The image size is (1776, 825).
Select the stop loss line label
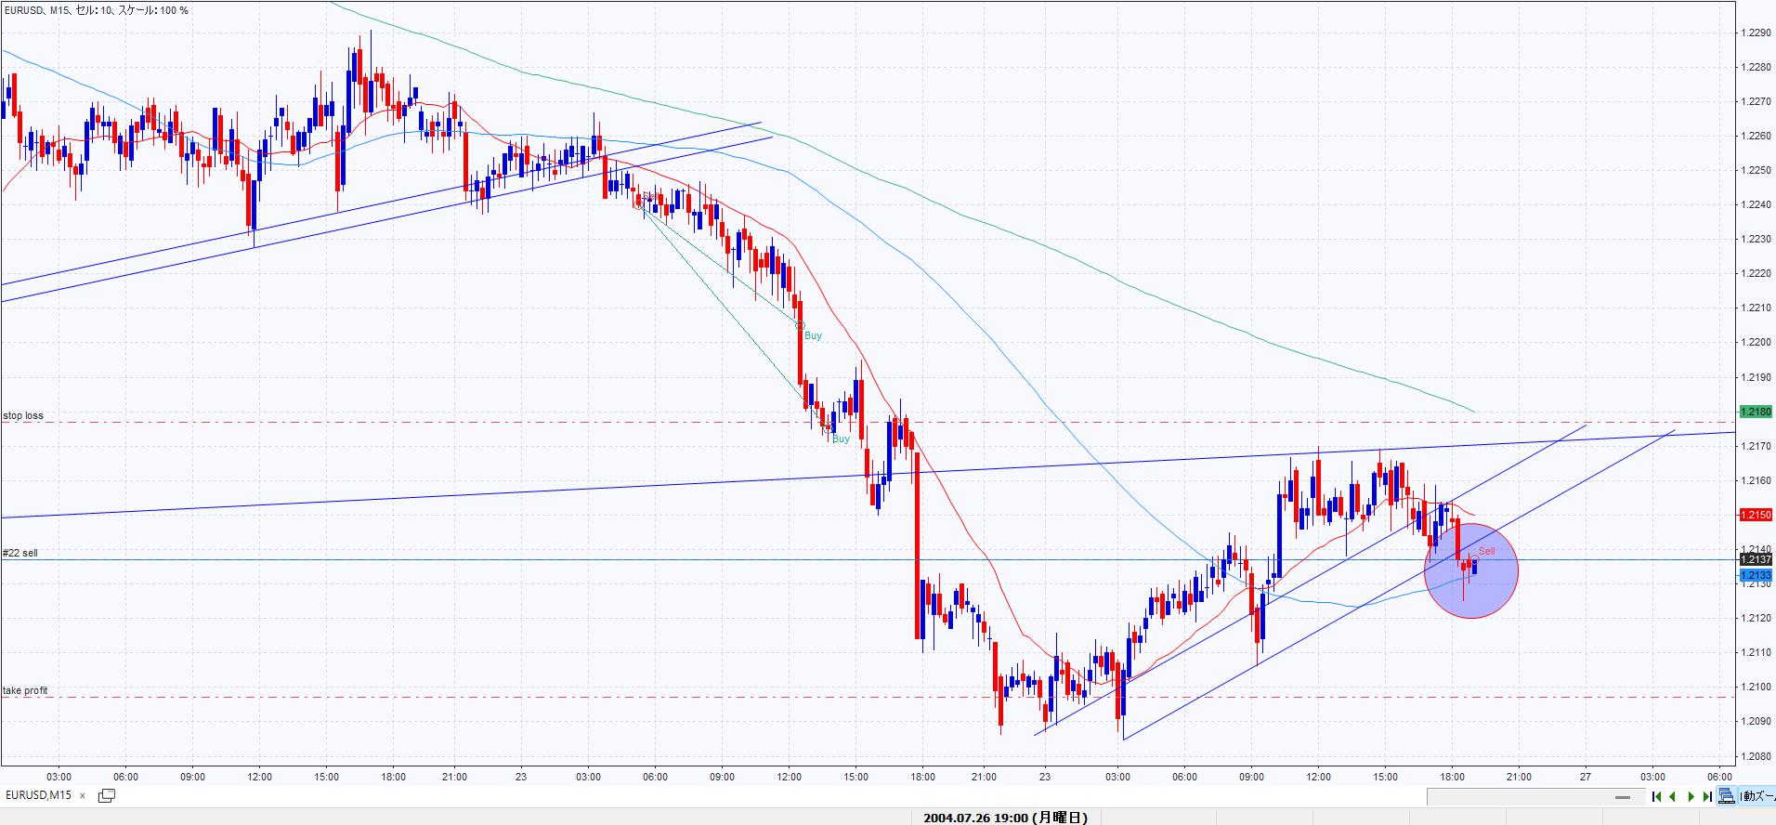click(x=23, y=415)
